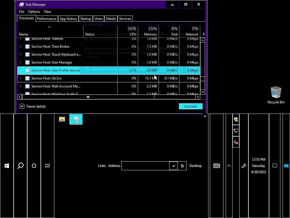
Task: Click vertical scrollbar down arrow
Action: tap(203, 92)
